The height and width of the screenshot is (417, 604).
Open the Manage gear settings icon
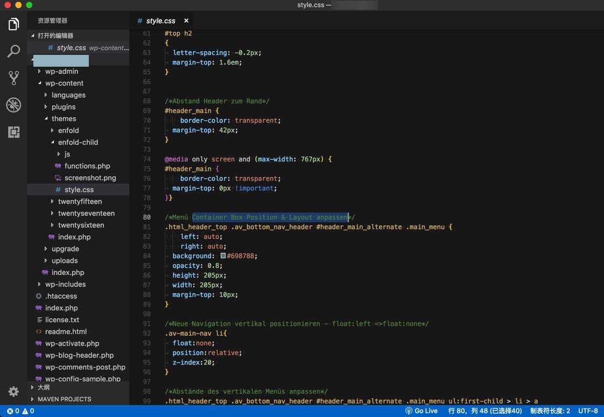[13, 392]
